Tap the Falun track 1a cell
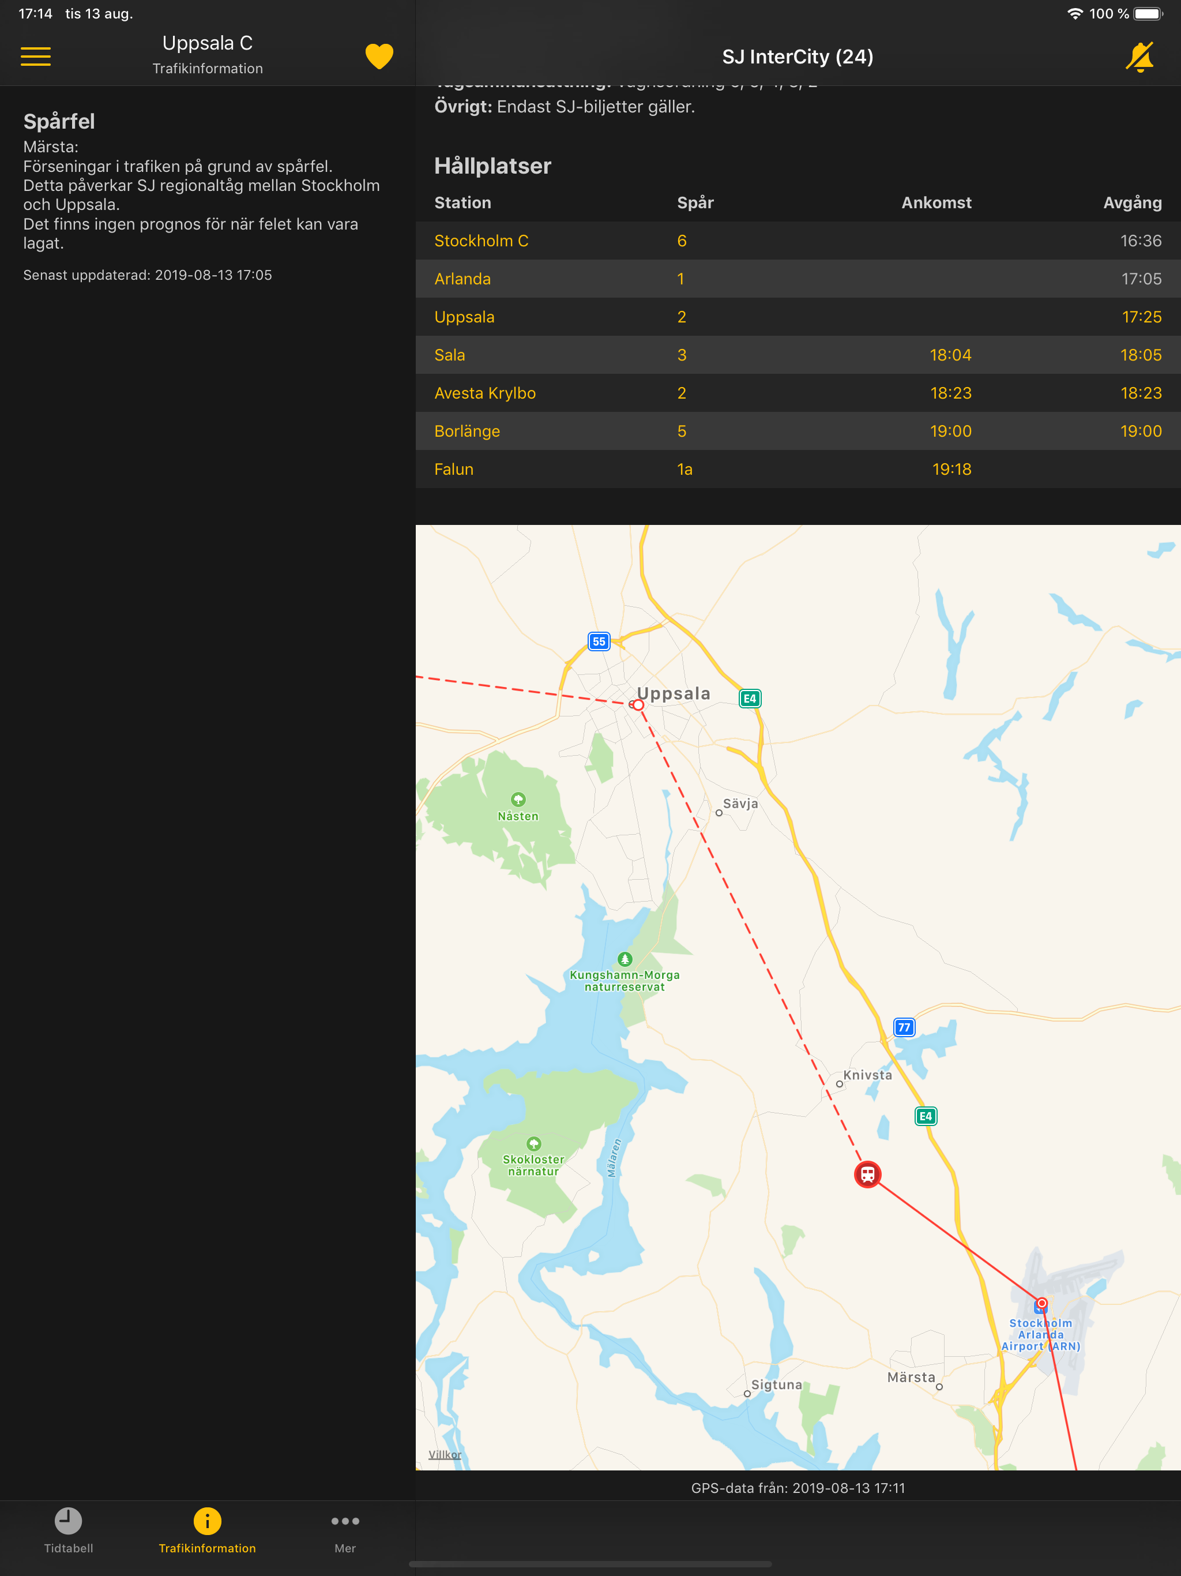This screenshot has height=1576, width=1181. pyautogui.click(x=684, y=470)
